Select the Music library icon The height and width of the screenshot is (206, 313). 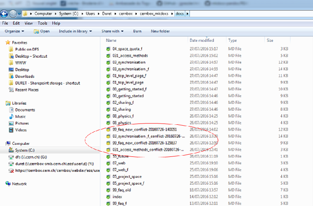[x=11, y=116]
